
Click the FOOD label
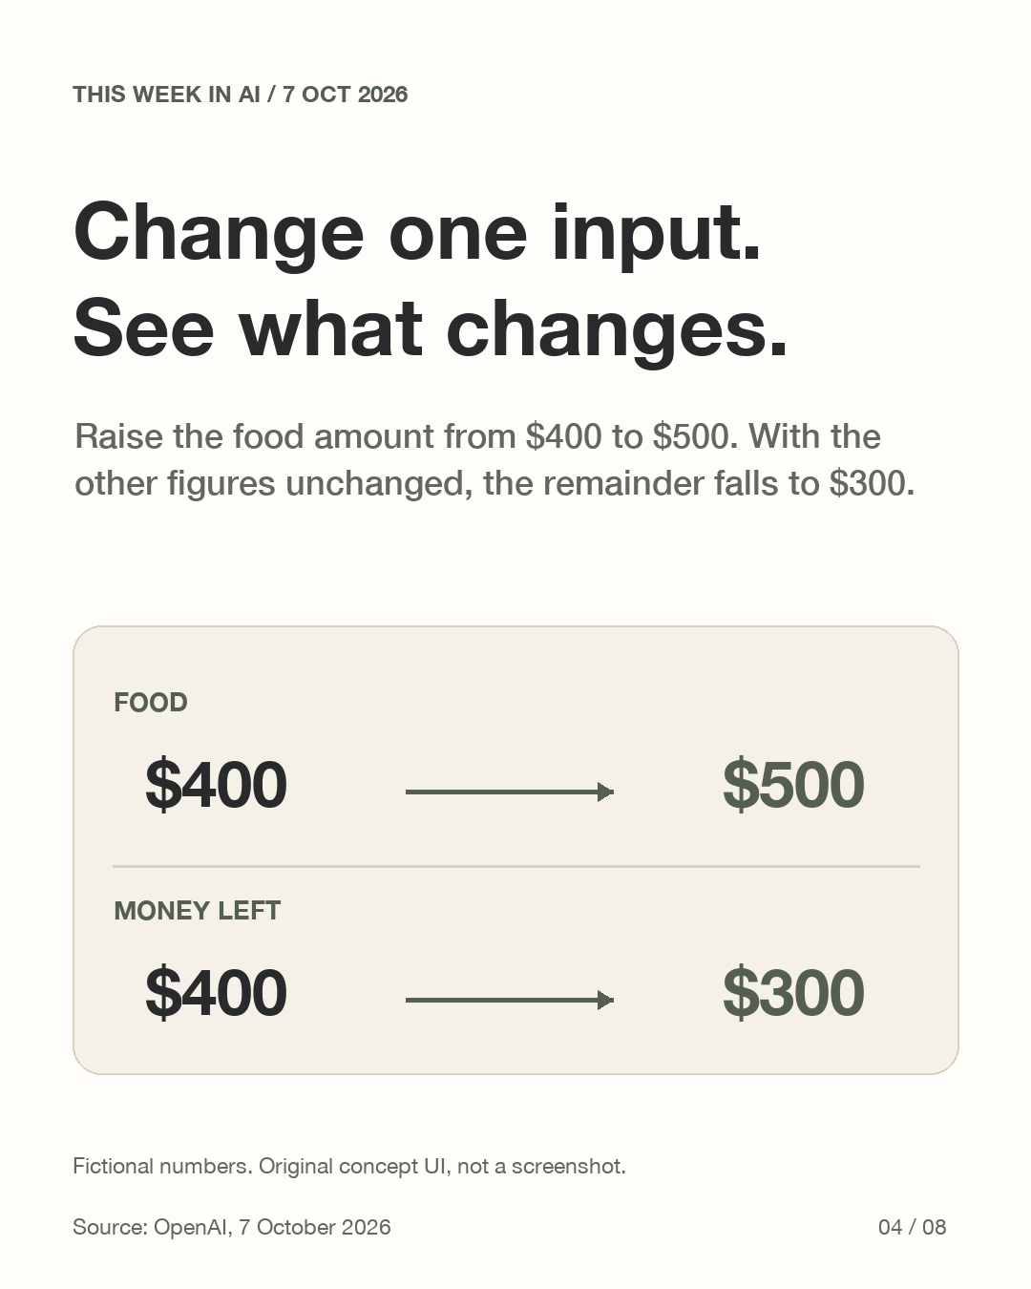151,703
